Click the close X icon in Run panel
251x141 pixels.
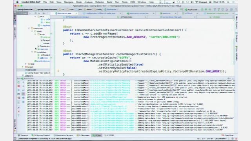(x=18, y=111)
